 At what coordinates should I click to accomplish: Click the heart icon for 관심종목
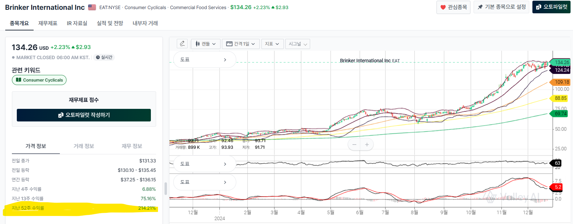(x=443, y=7)
